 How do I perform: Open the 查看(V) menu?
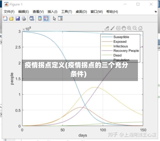pyautogui.click(x=38, y=12)
